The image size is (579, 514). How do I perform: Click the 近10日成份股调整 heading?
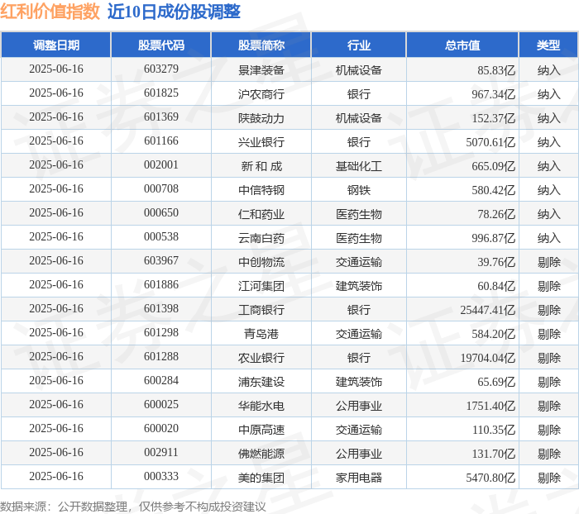[x=174, y=12]
